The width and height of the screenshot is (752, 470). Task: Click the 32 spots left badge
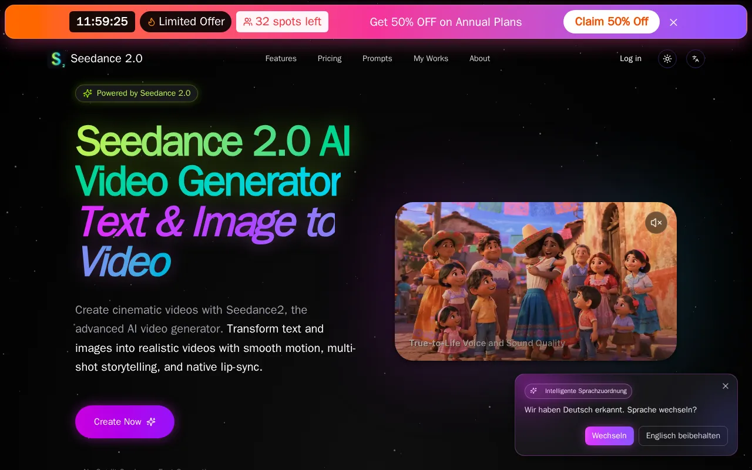tap(282, 22)
